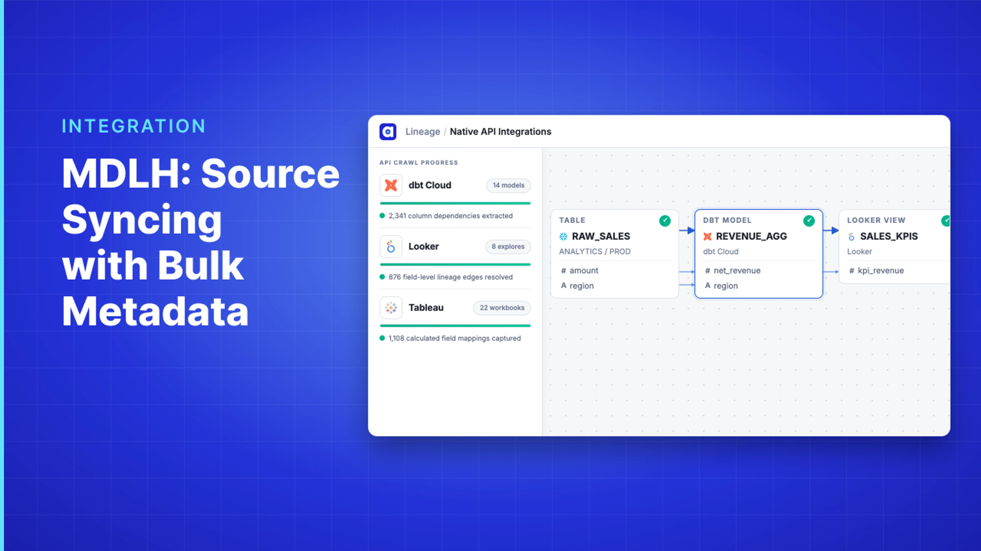
Task: Click the Snowflake icon beside RAW_SALES
Action: [563, 236]
